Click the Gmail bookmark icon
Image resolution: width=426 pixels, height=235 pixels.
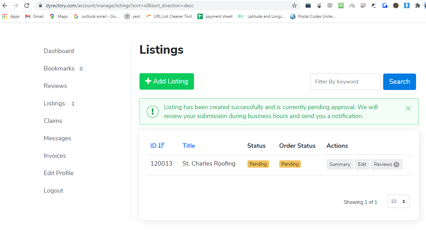pos(28,16)
